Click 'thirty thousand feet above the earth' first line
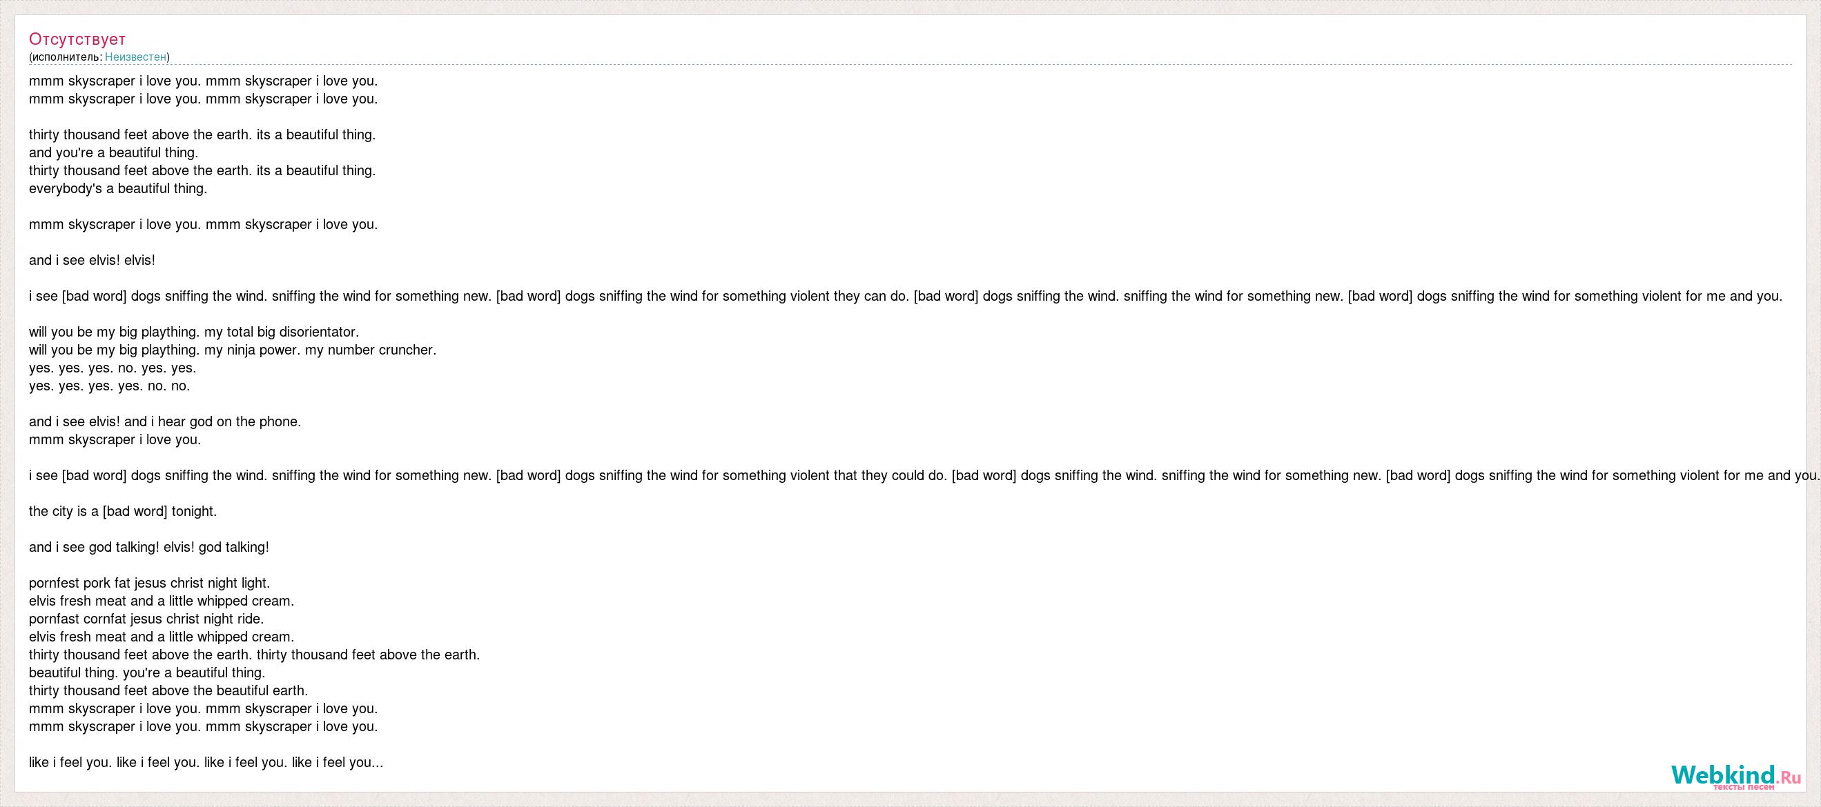Image resolution: width=1821 pixels, height=807 pixels. [202, 135]
